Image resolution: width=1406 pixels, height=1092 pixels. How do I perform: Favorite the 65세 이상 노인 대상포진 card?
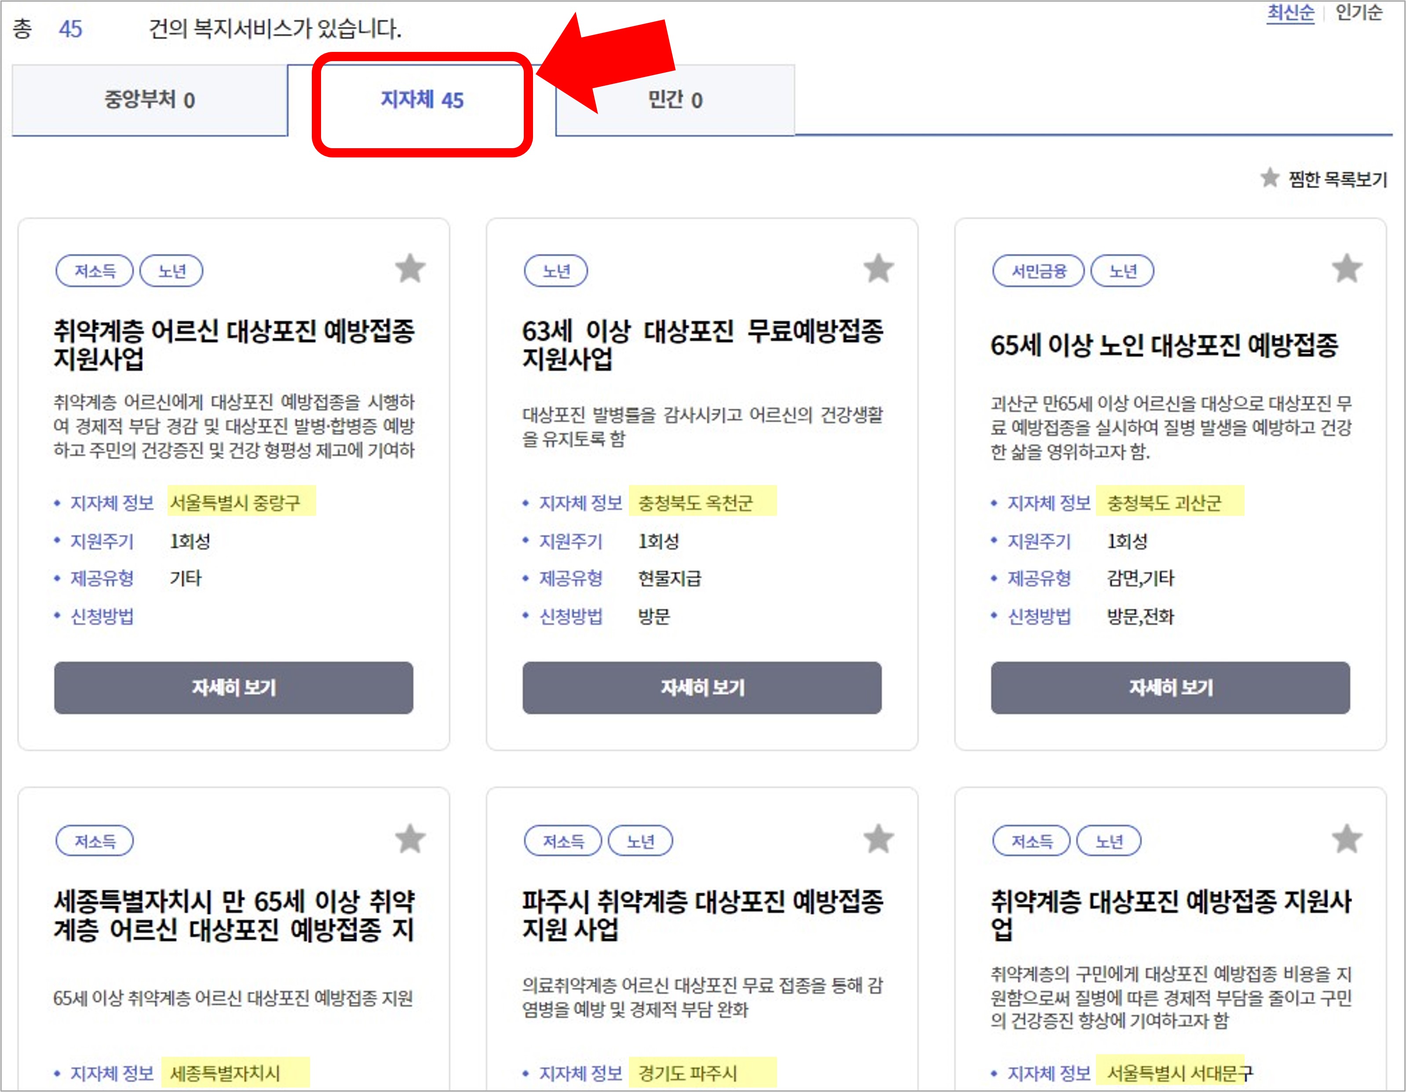point(1346,269)
